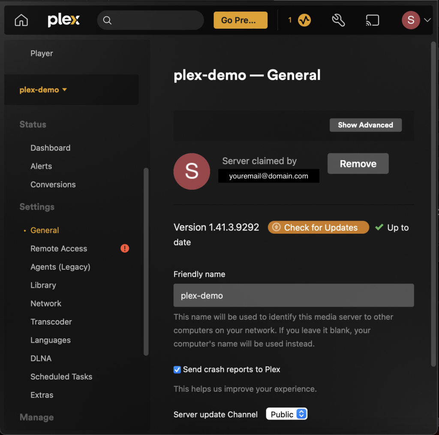Image resolution: width=439 pixels, height=435 pixels.
Task: Open the cast to device icon
Action: [x=373, y=20]
